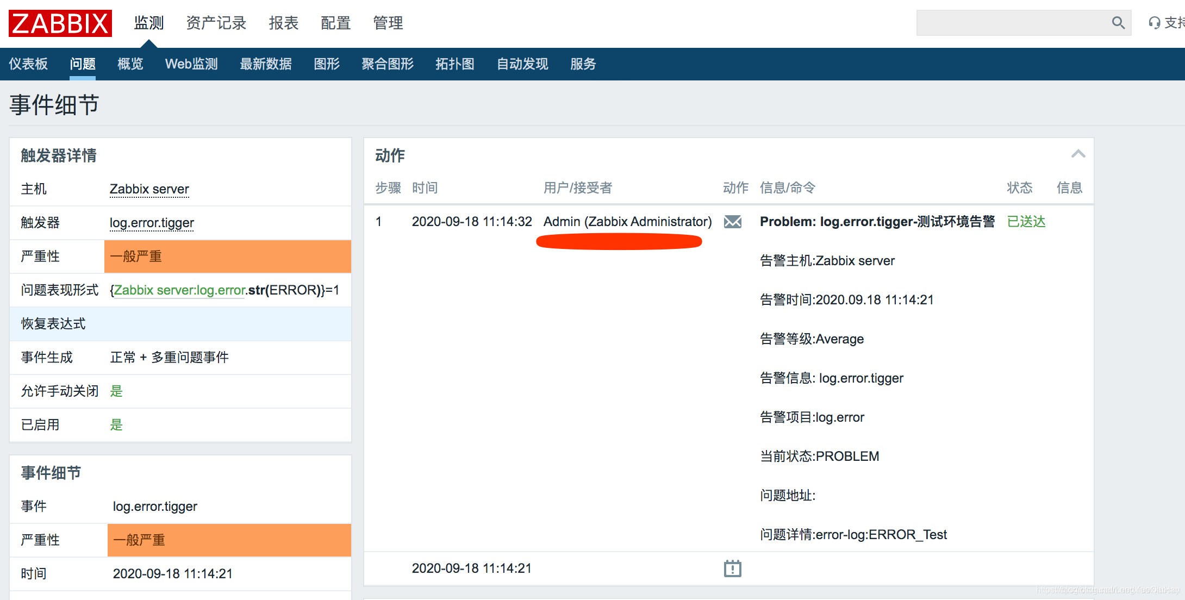Open the 报表 top menu

tap(284, 23)
